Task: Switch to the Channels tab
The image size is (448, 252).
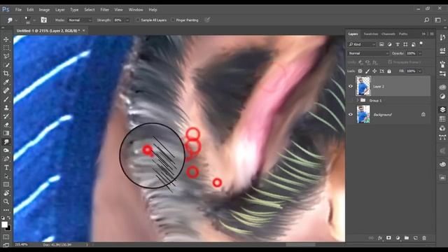Action: [388, 34]
